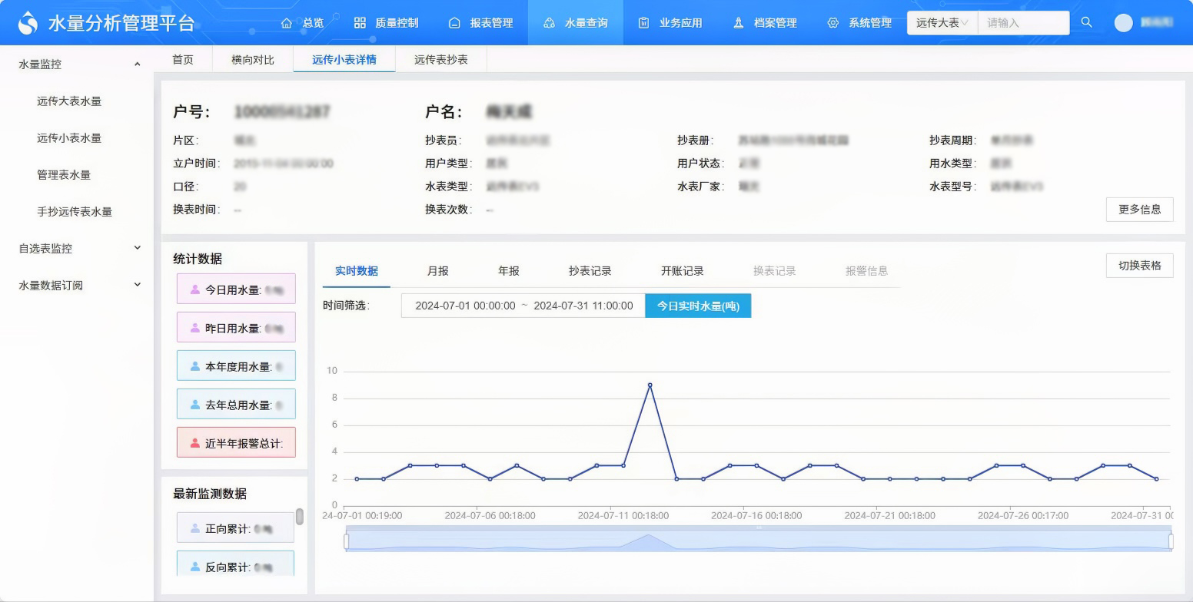Open the 远传大表 search type dropdown
Viewport: 1193px width, 602px height.
click(942, 23)
